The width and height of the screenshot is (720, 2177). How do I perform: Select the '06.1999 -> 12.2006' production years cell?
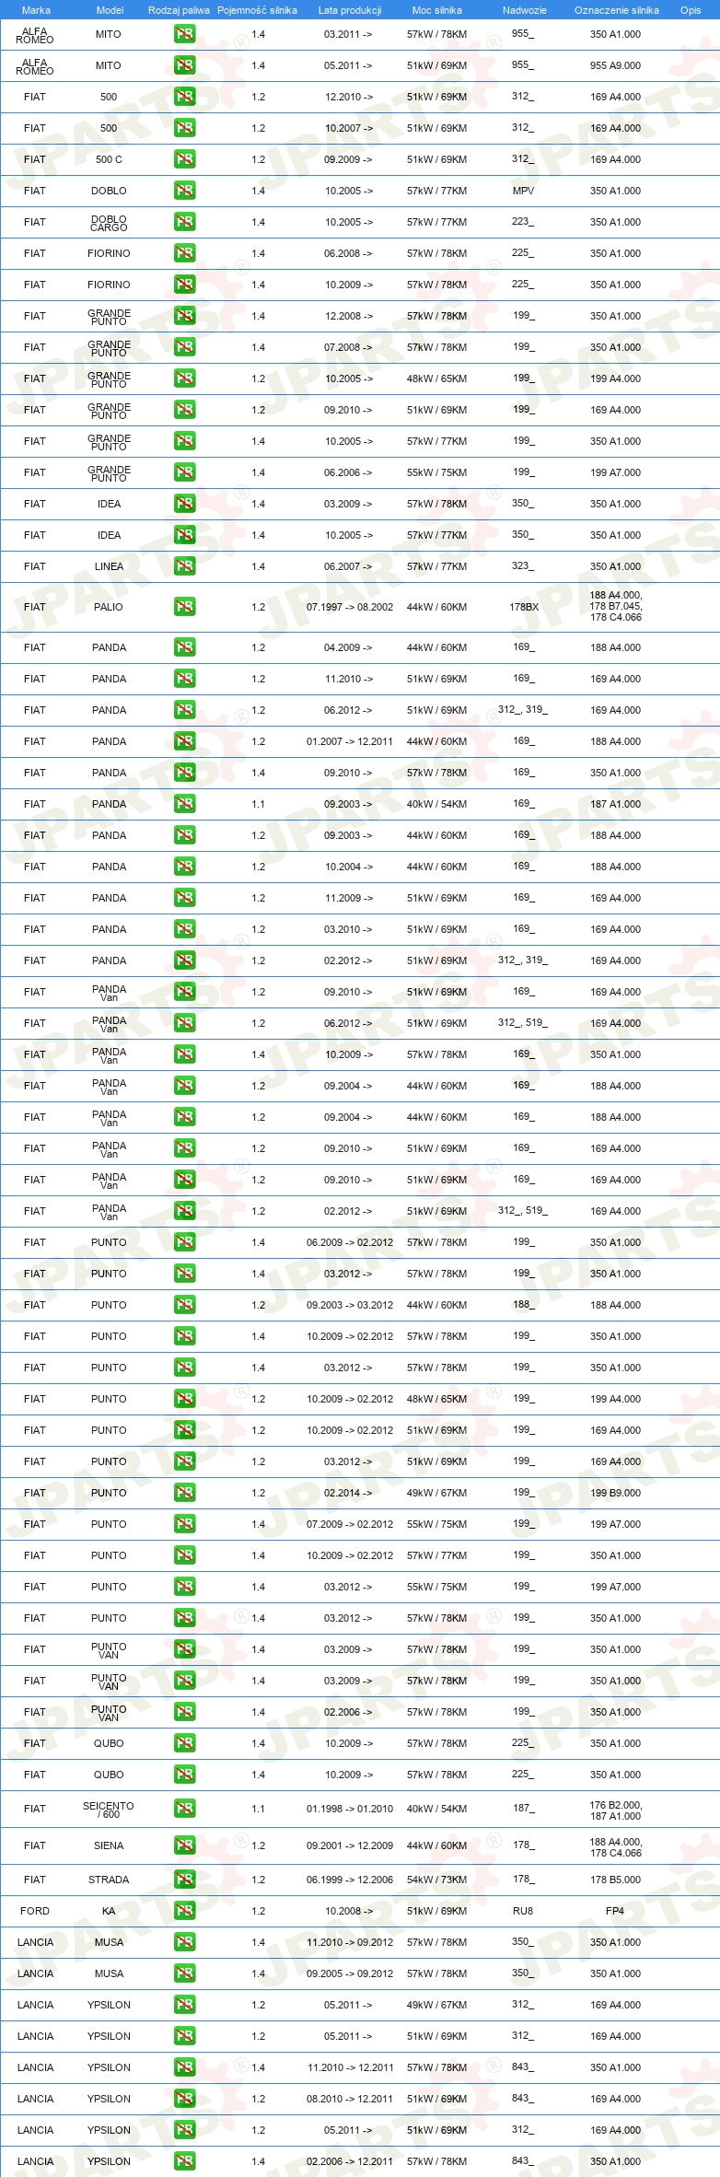tap(350, 1880)
